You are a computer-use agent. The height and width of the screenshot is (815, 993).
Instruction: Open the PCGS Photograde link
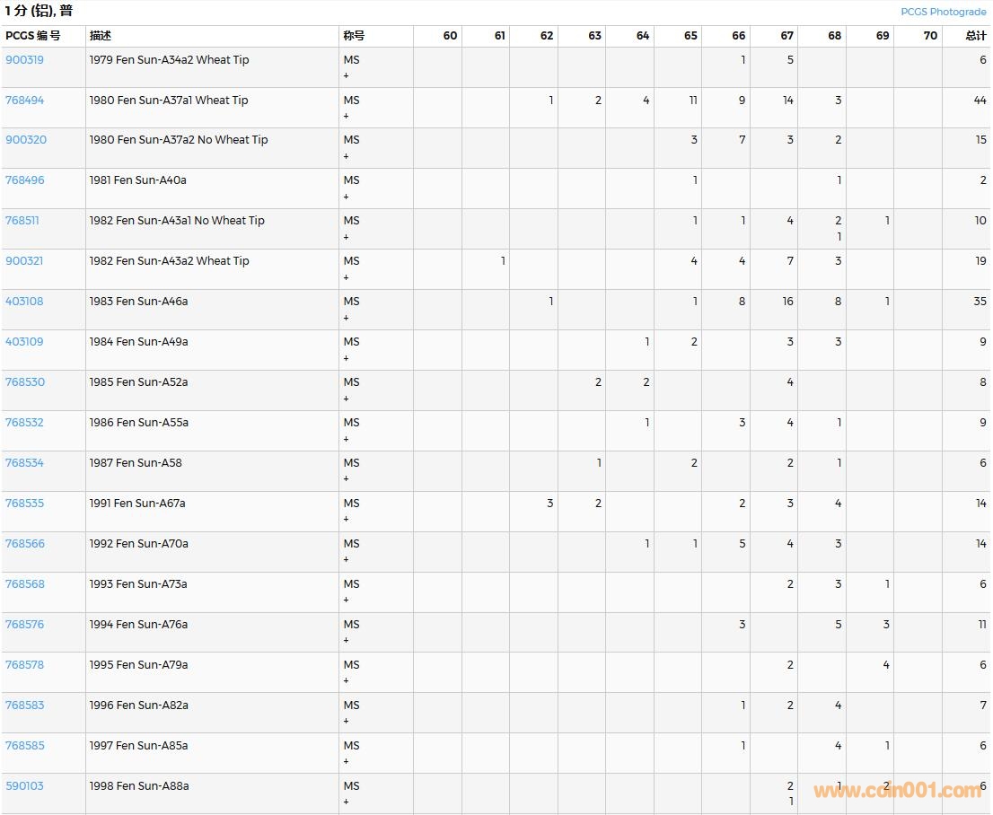click(x=943, y=12)
